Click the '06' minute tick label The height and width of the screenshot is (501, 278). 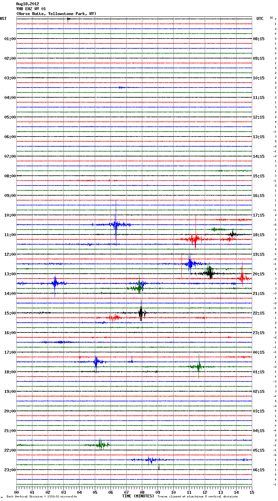[x=111, y=492]
